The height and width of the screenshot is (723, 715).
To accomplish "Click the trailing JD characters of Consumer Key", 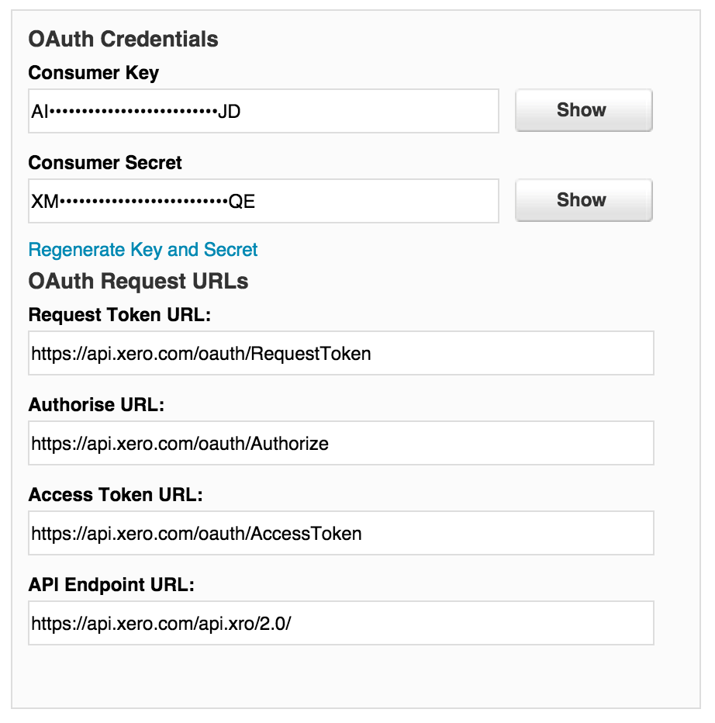I will 229,112.
